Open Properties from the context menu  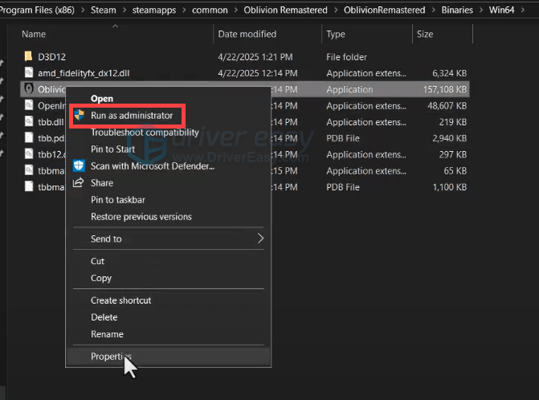[x=111, y=356]
